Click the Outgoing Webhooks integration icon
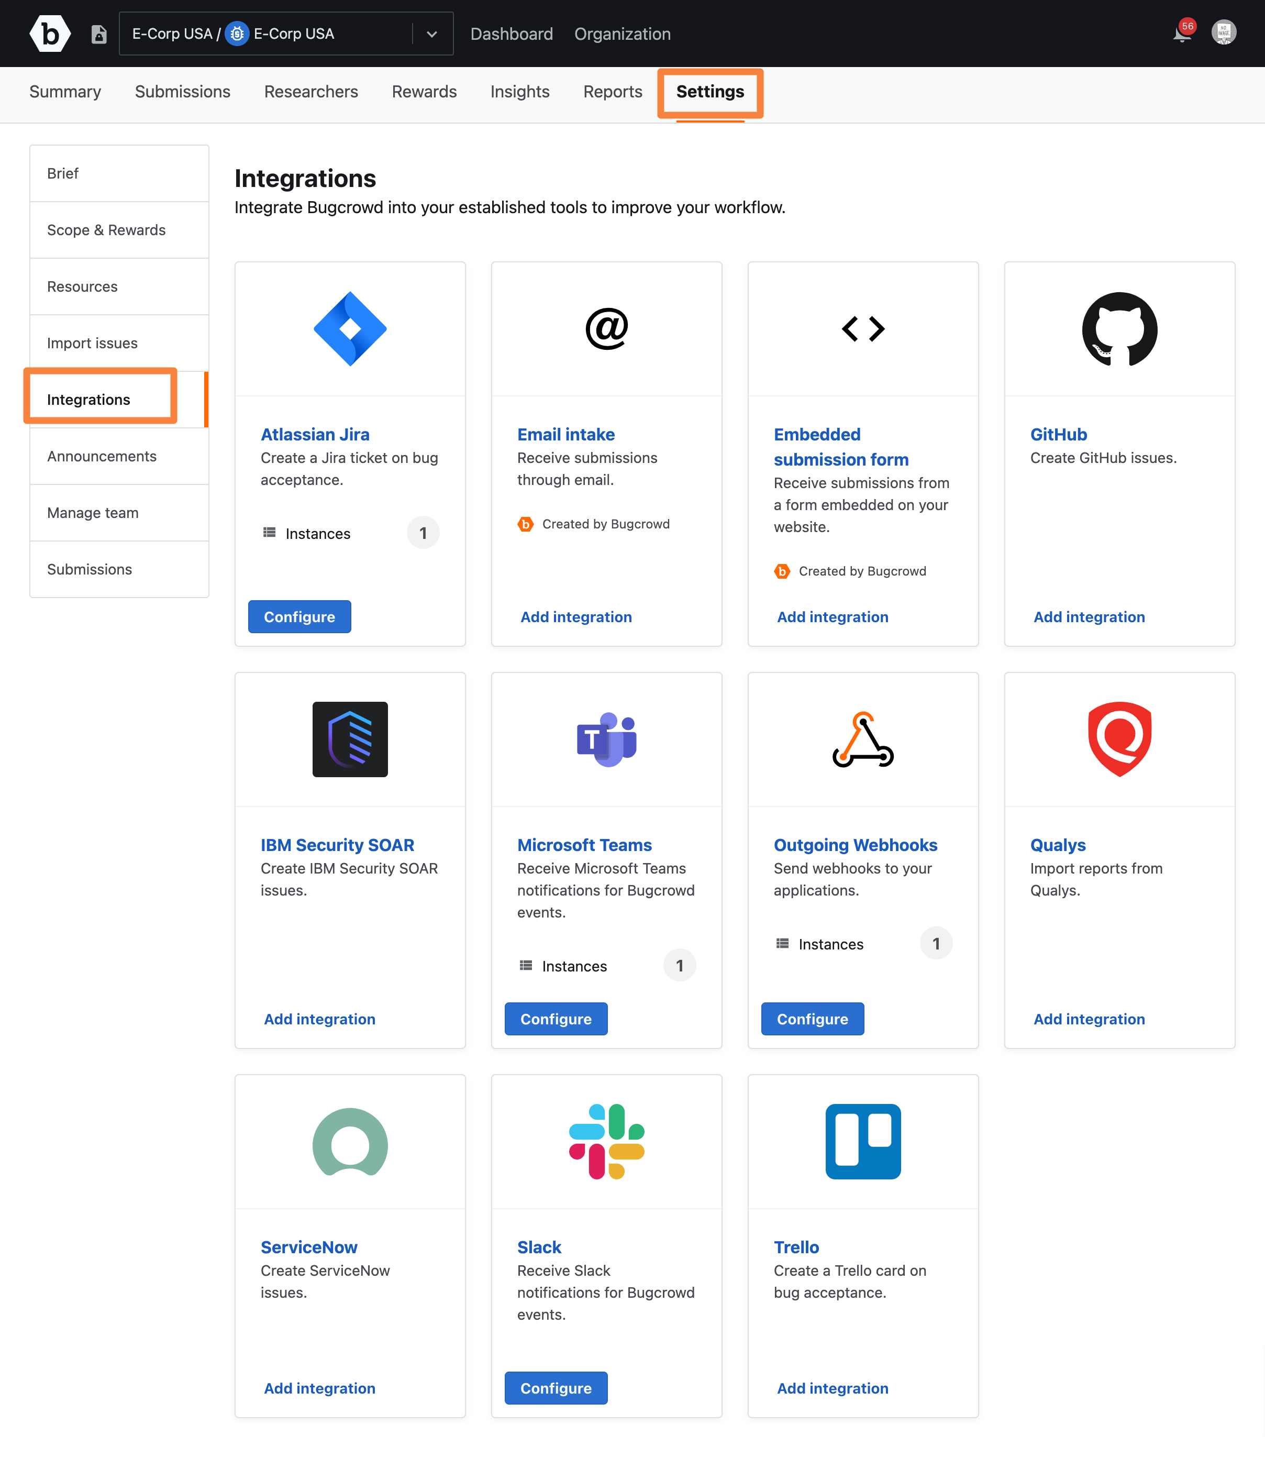1265x1458 pixels. coord(863,739)
